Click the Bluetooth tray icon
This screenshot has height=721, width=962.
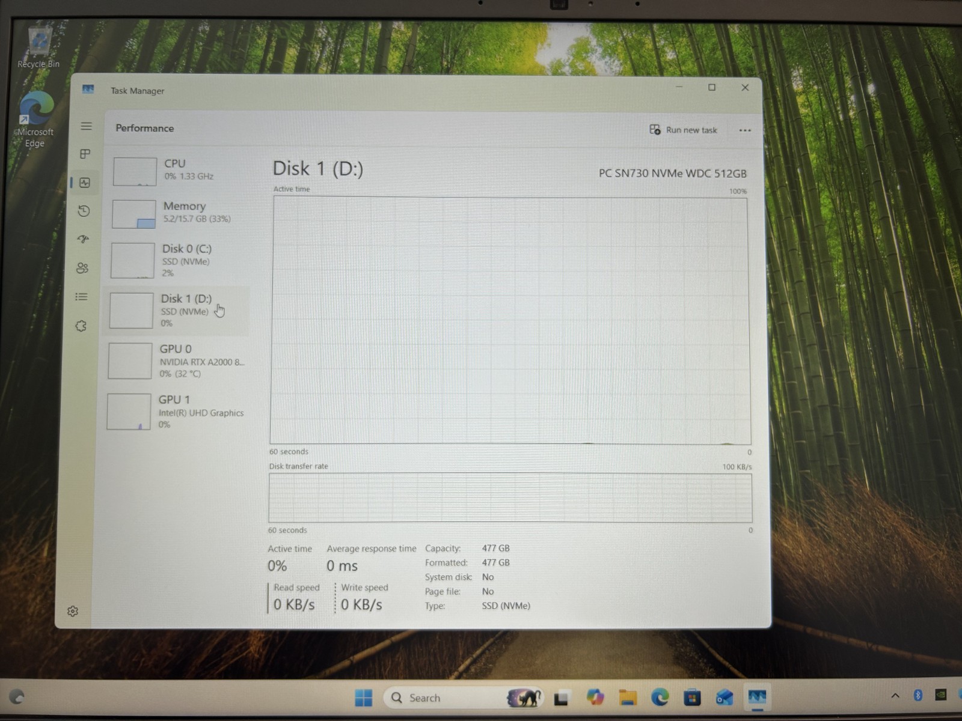[x=918, y=695]
